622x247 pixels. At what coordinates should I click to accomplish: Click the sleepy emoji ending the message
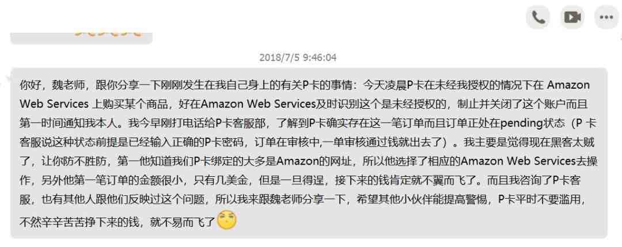227,220
